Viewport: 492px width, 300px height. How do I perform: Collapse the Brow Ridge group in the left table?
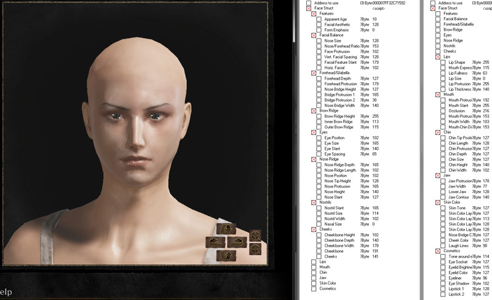[x=314, y=111]
